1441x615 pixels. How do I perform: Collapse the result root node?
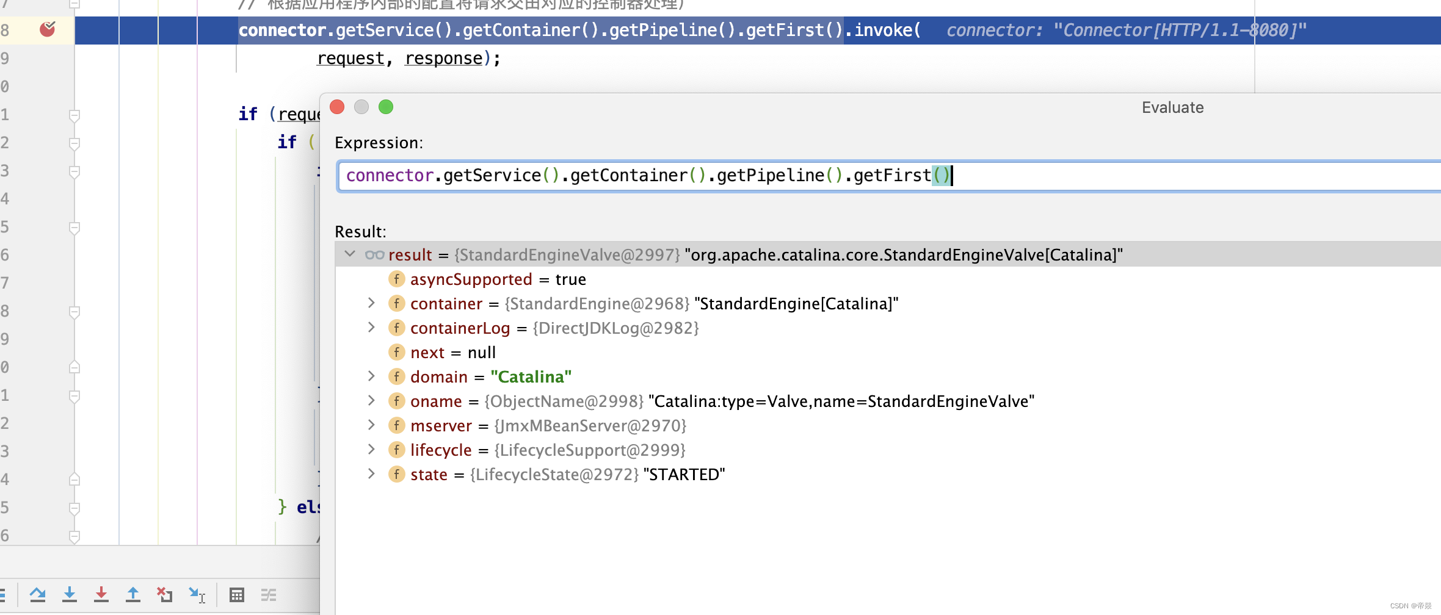[350, 254]
